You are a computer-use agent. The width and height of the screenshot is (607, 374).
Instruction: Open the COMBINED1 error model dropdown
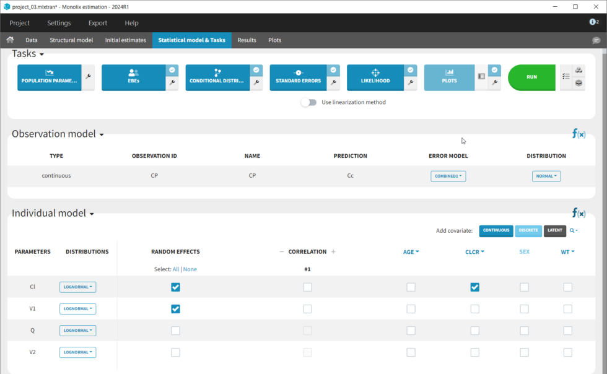pyautogui.click(x=448, y=176)
